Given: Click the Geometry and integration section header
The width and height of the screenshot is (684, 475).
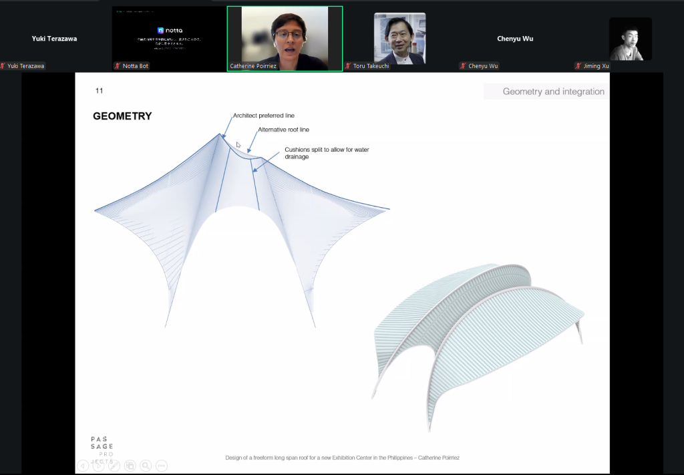Looking at the screenshot, I should [552, 92].
